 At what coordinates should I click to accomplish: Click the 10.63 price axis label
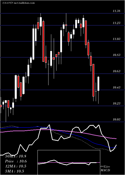coord(116,71)
